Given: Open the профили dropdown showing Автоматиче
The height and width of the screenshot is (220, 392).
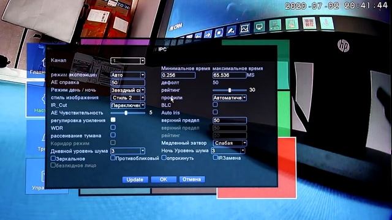Looking at the screenshot, I should pos(230,98).
